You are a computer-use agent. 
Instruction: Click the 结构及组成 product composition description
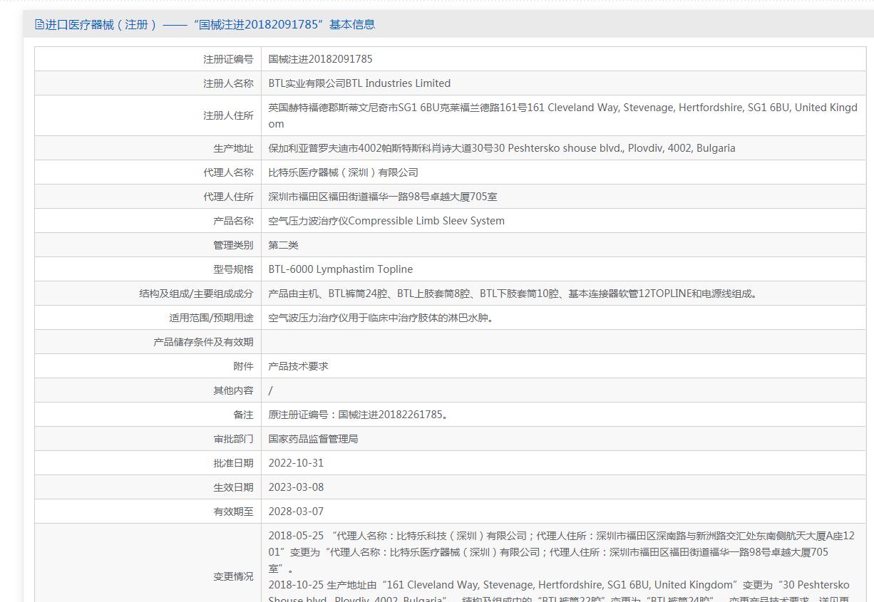tap(513, 294)
